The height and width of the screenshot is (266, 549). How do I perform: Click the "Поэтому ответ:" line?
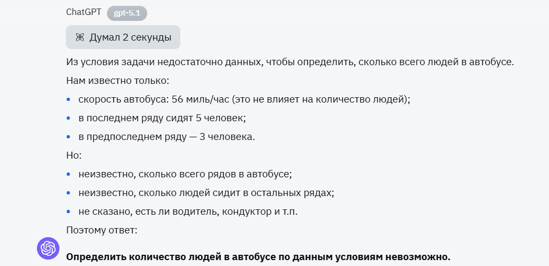tap(102, 230)
